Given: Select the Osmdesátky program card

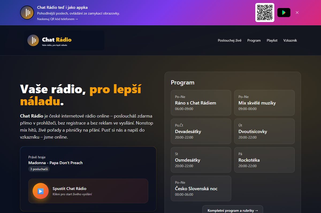Looking at the screenshot, I should 201,160.
